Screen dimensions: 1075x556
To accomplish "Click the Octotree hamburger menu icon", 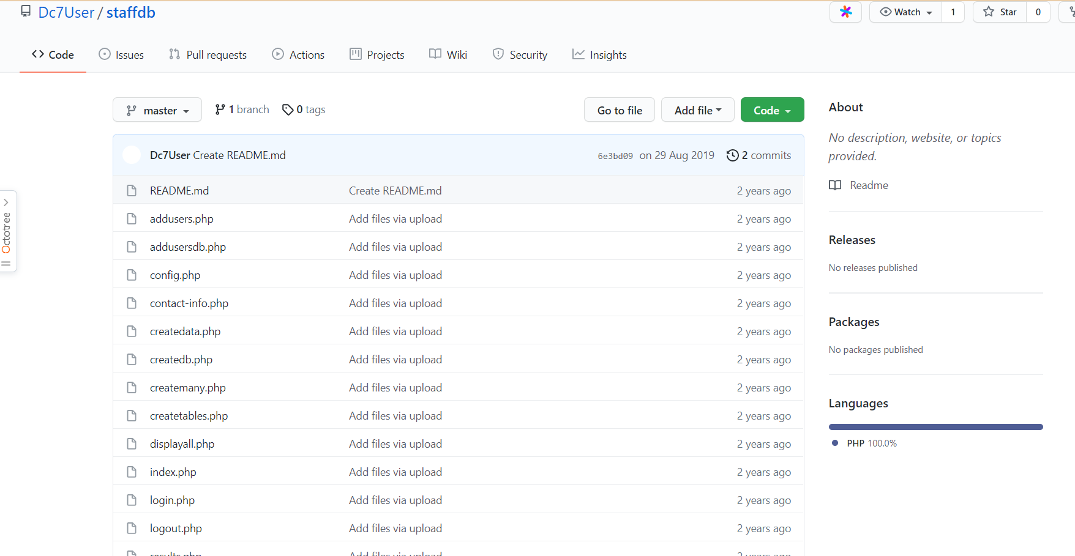I will (x=6, y=264).
